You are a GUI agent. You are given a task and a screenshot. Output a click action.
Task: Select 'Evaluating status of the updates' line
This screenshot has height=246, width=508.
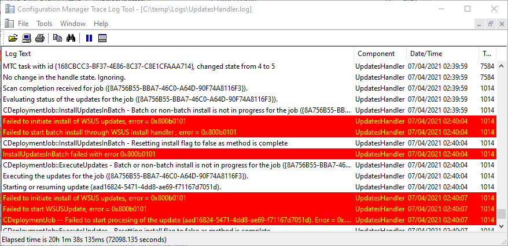[249, 99]
